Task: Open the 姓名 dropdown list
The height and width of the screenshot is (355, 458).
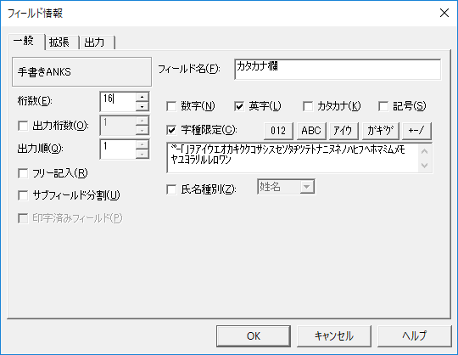Action: (307, 187)
